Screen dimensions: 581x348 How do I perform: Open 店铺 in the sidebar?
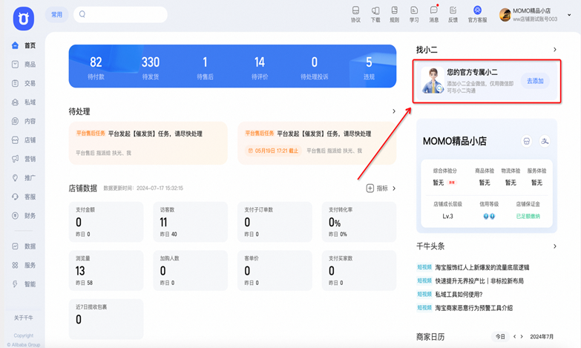point(24,140)
